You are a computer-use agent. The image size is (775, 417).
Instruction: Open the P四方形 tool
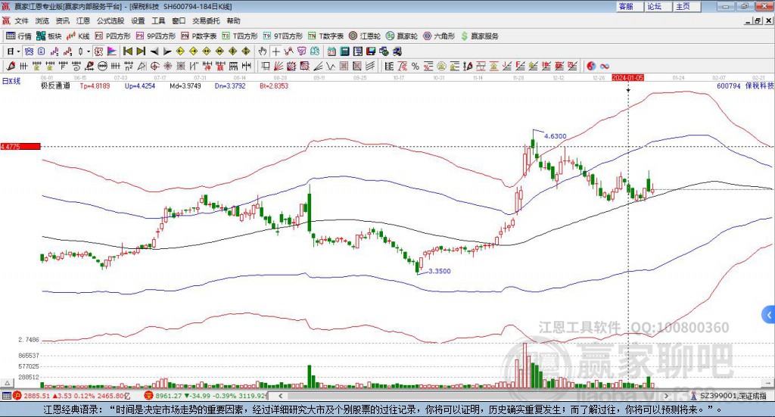coord(113,36)
